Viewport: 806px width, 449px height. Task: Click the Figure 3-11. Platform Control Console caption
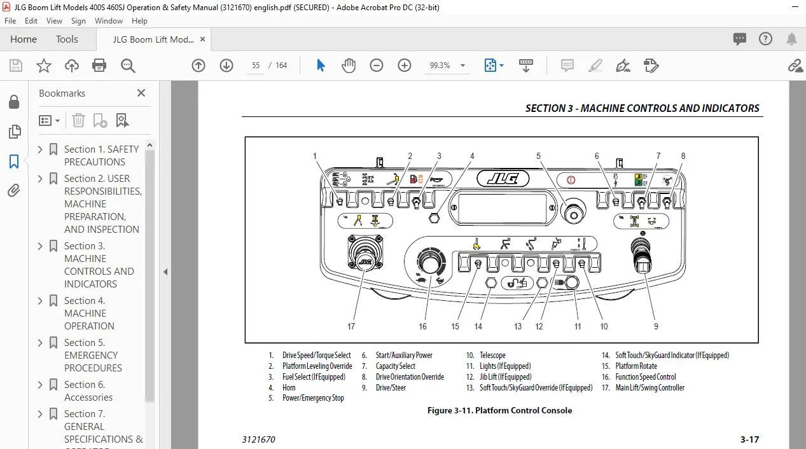tap(499, 410)
